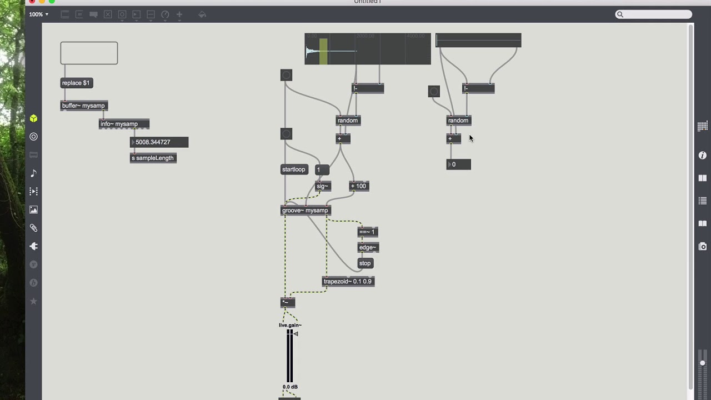Click the search field at top right

pos(654,14)
